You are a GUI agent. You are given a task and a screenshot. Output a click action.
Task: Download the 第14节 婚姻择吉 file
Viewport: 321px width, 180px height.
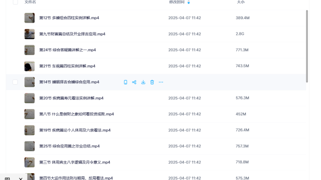click(143, 82)
